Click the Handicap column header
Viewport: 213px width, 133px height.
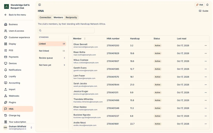coord(135,39)
